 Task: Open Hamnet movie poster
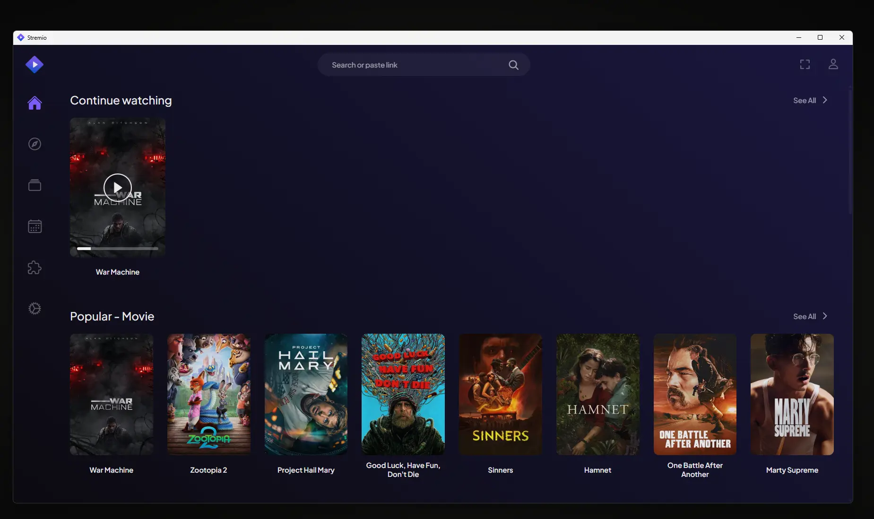click(598, 394)
